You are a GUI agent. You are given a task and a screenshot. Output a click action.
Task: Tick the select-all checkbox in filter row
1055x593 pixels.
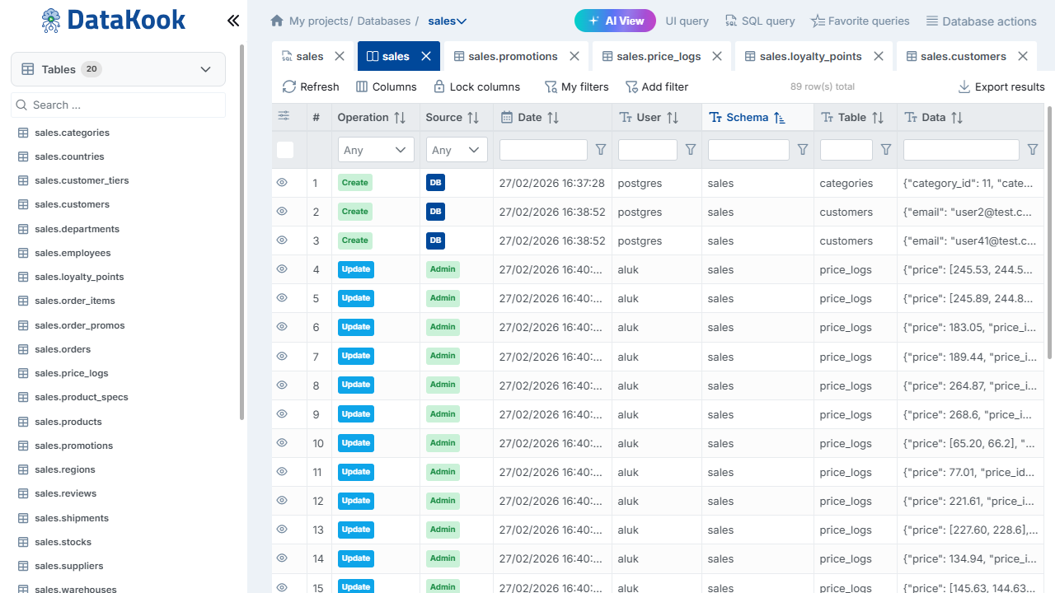285,150
